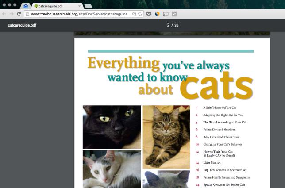Click 'Litter Box 101' entry
285x188 pixels.
(x=212, y=163)
